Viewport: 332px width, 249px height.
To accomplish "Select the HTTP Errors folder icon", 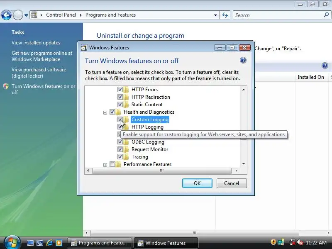I will point(126,90).
